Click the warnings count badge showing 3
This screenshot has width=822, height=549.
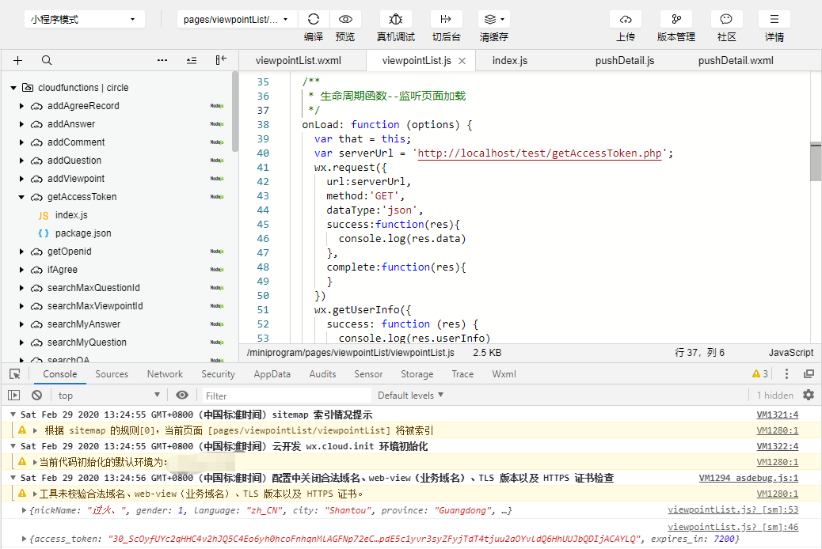pyautogui.click(x=759, y=374)
